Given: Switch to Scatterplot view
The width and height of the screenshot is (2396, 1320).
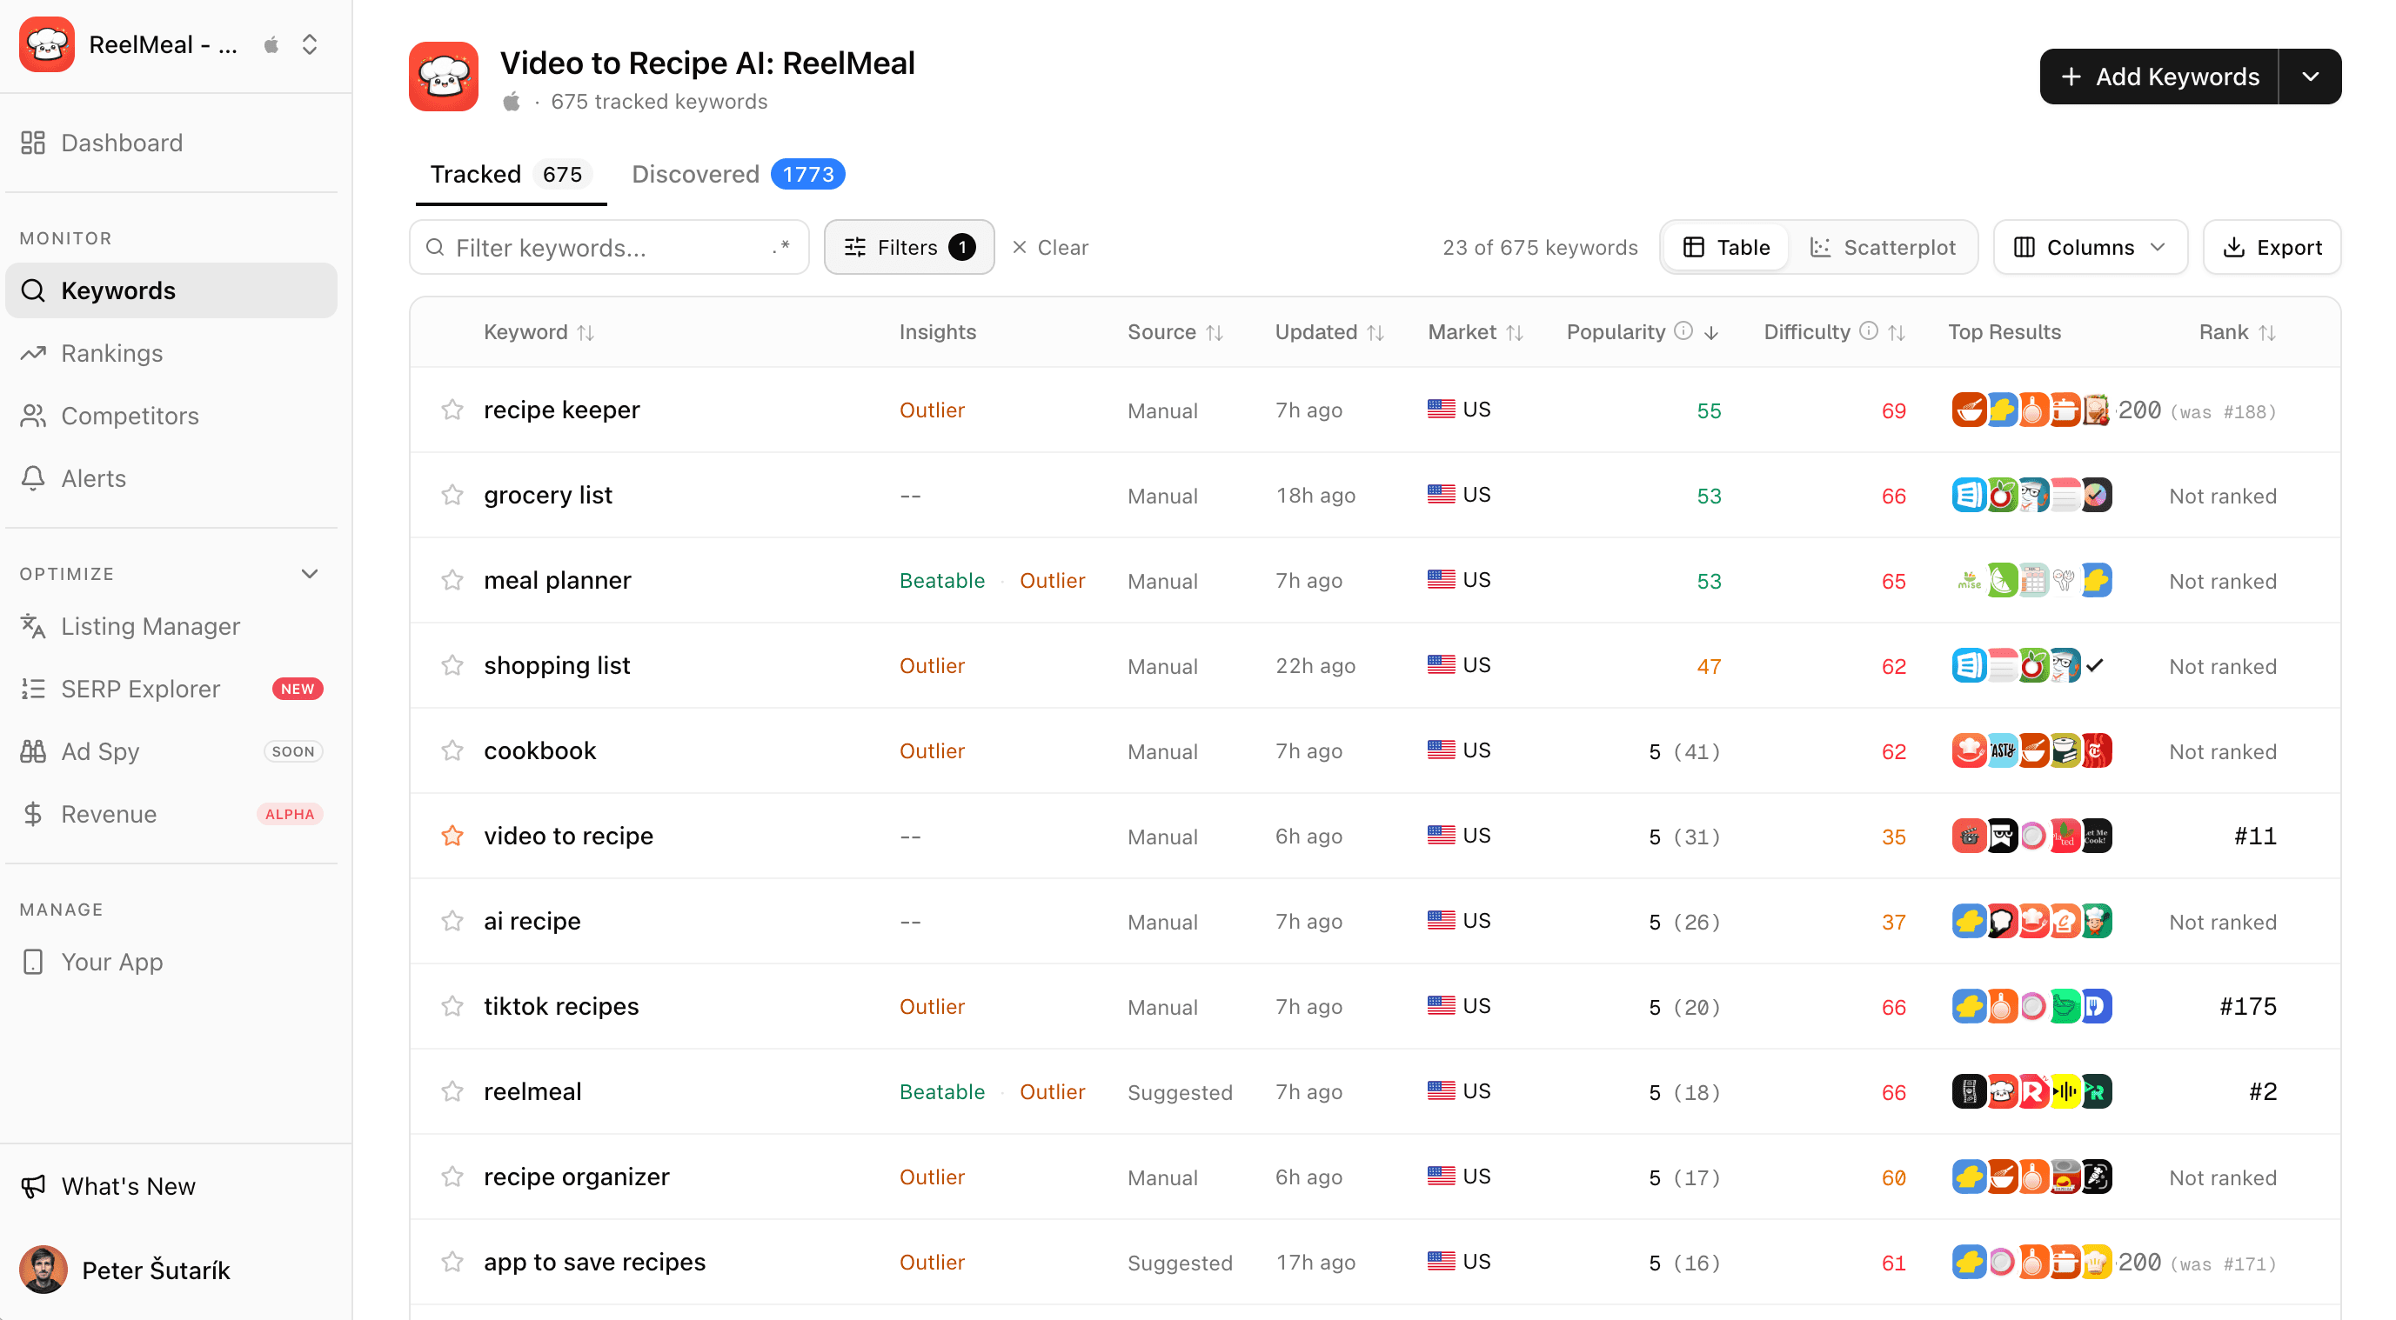Looking at the screenshot, I should point(1883,247).
